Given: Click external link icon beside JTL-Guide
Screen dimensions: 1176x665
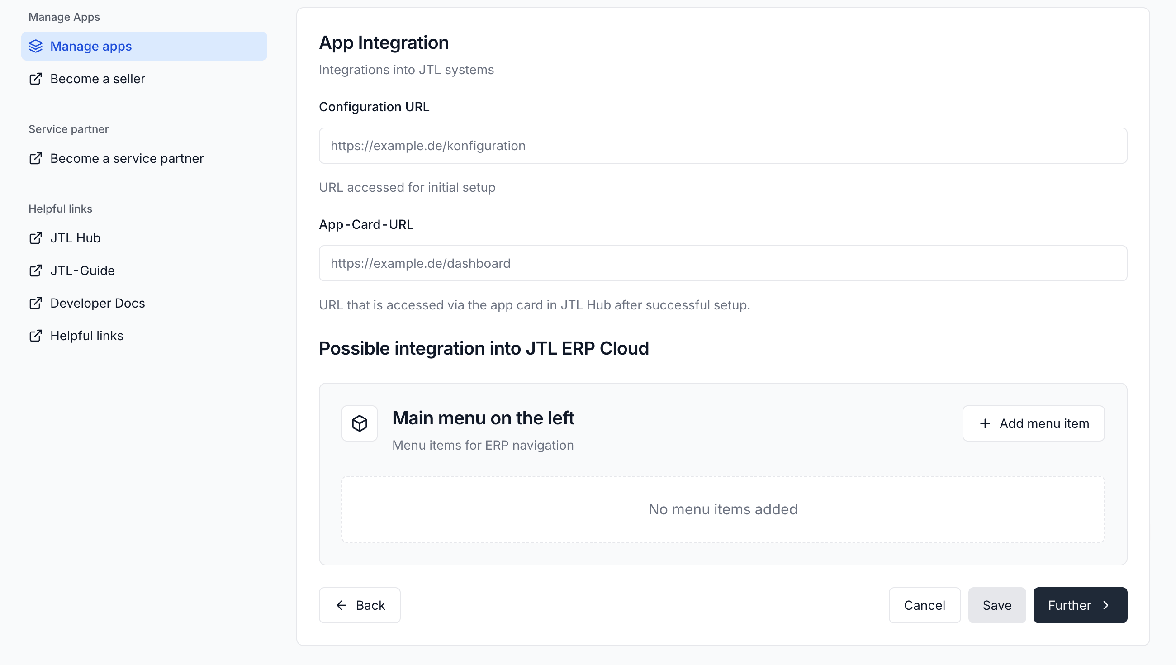Looking at the screenshot, I should pyautogui.click(x=36, y=271).
